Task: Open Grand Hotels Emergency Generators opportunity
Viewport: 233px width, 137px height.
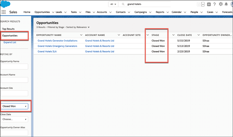Action: (x=57, y=46)
